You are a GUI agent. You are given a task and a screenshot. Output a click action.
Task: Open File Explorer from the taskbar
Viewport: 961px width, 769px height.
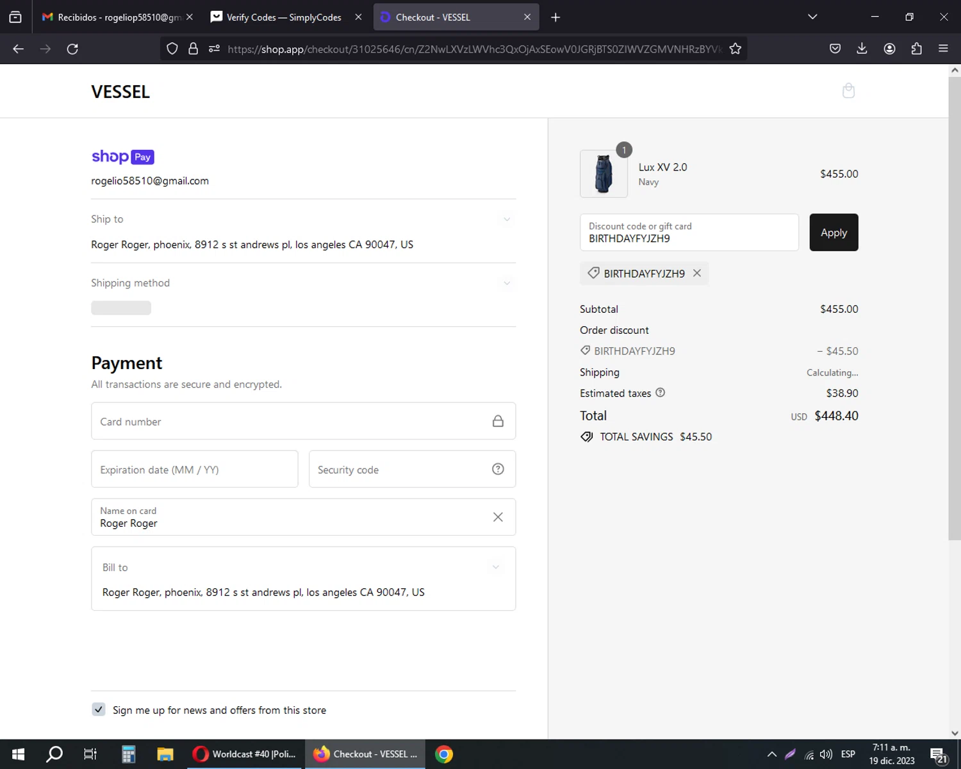tap(165, 754)
